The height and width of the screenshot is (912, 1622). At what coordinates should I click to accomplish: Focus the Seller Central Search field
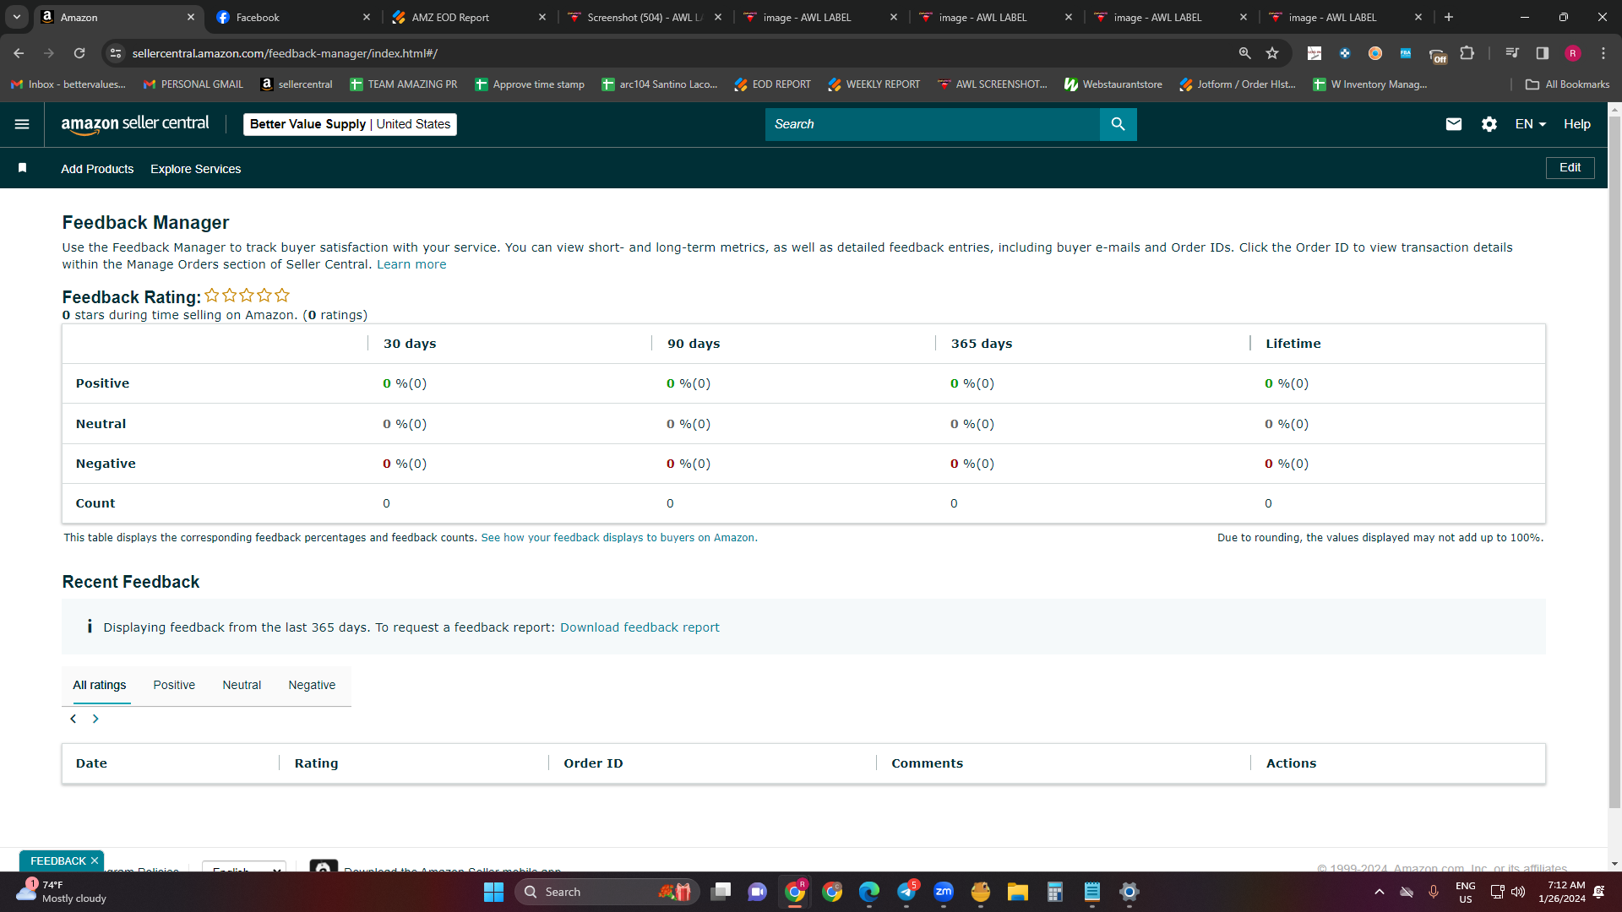(x=932, y=124)
